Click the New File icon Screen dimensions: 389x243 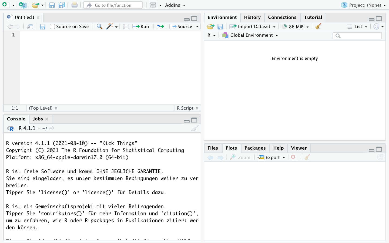(x=5, y=5)
